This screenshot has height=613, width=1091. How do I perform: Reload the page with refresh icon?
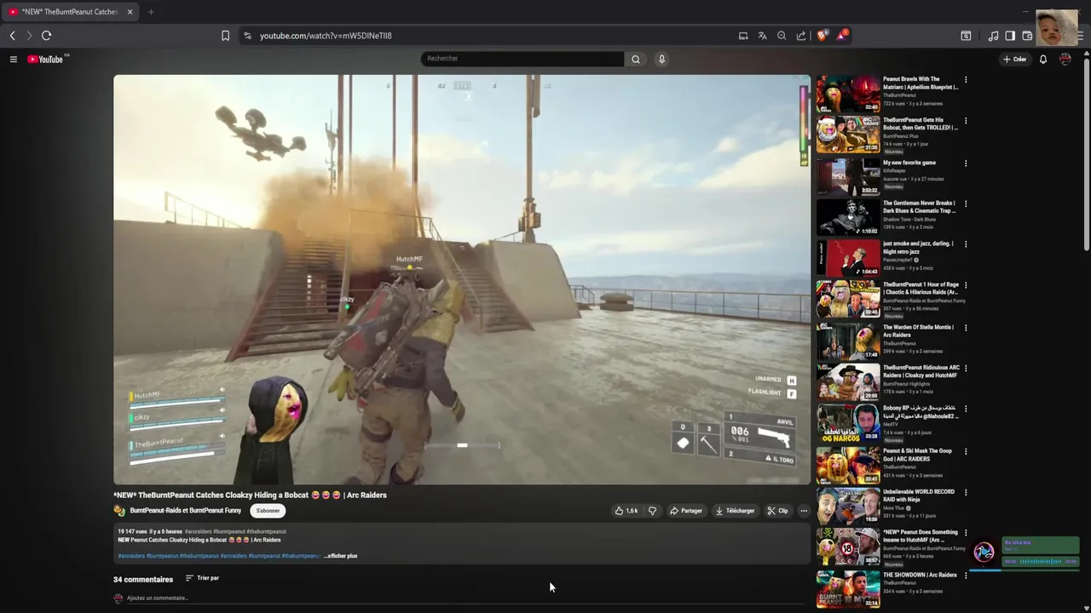(x=47, y=36)
